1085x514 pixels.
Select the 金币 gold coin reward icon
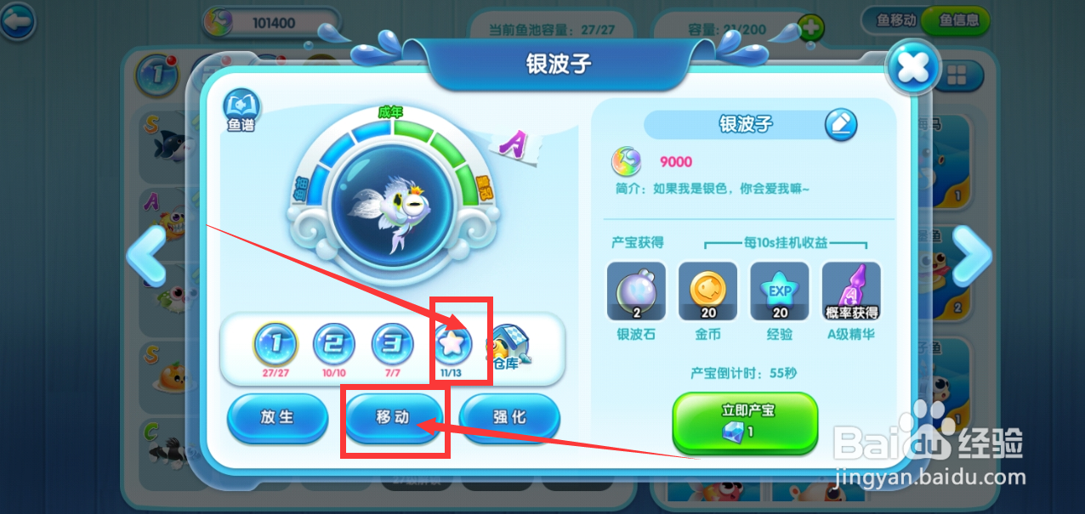(707, 291)
